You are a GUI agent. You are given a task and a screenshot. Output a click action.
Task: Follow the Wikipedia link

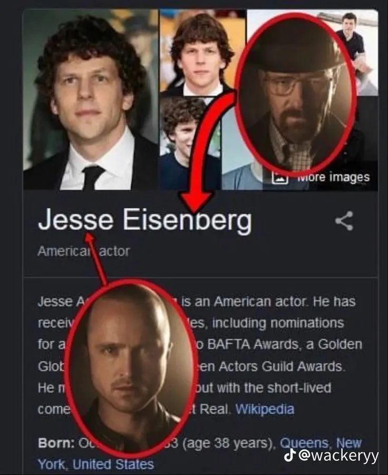265,409
